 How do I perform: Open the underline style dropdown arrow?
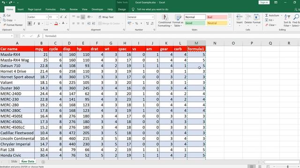click(x=42, y=23)
